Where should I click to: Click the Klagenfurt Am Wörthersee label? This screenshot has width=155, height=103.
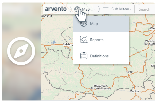coord(101,87)
